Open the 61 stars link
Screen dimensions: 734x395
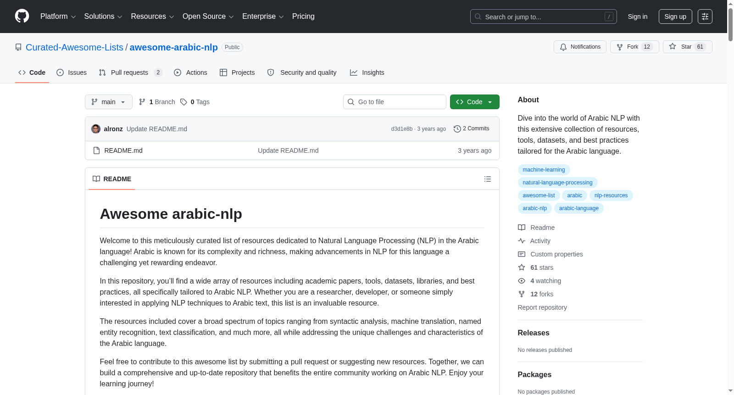pyautogui.click(x=536, y=267)
